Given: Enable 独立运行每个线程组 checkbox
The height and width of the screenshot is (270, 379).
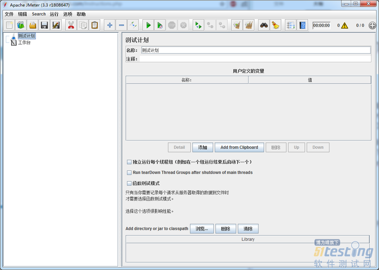Looking at the screenshot, I should 129,162.
